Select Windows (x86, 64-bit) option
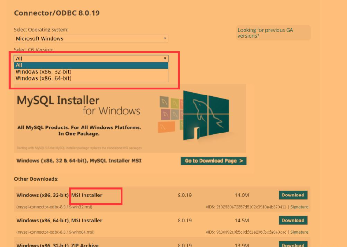 coord(91,78)
